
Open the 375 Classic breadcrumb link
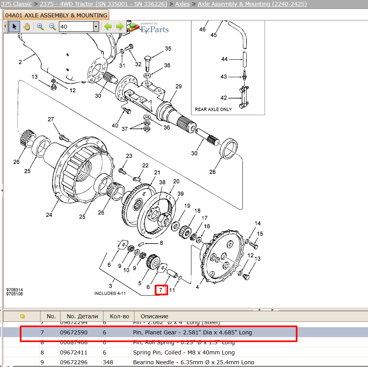[x=16, y=4]
